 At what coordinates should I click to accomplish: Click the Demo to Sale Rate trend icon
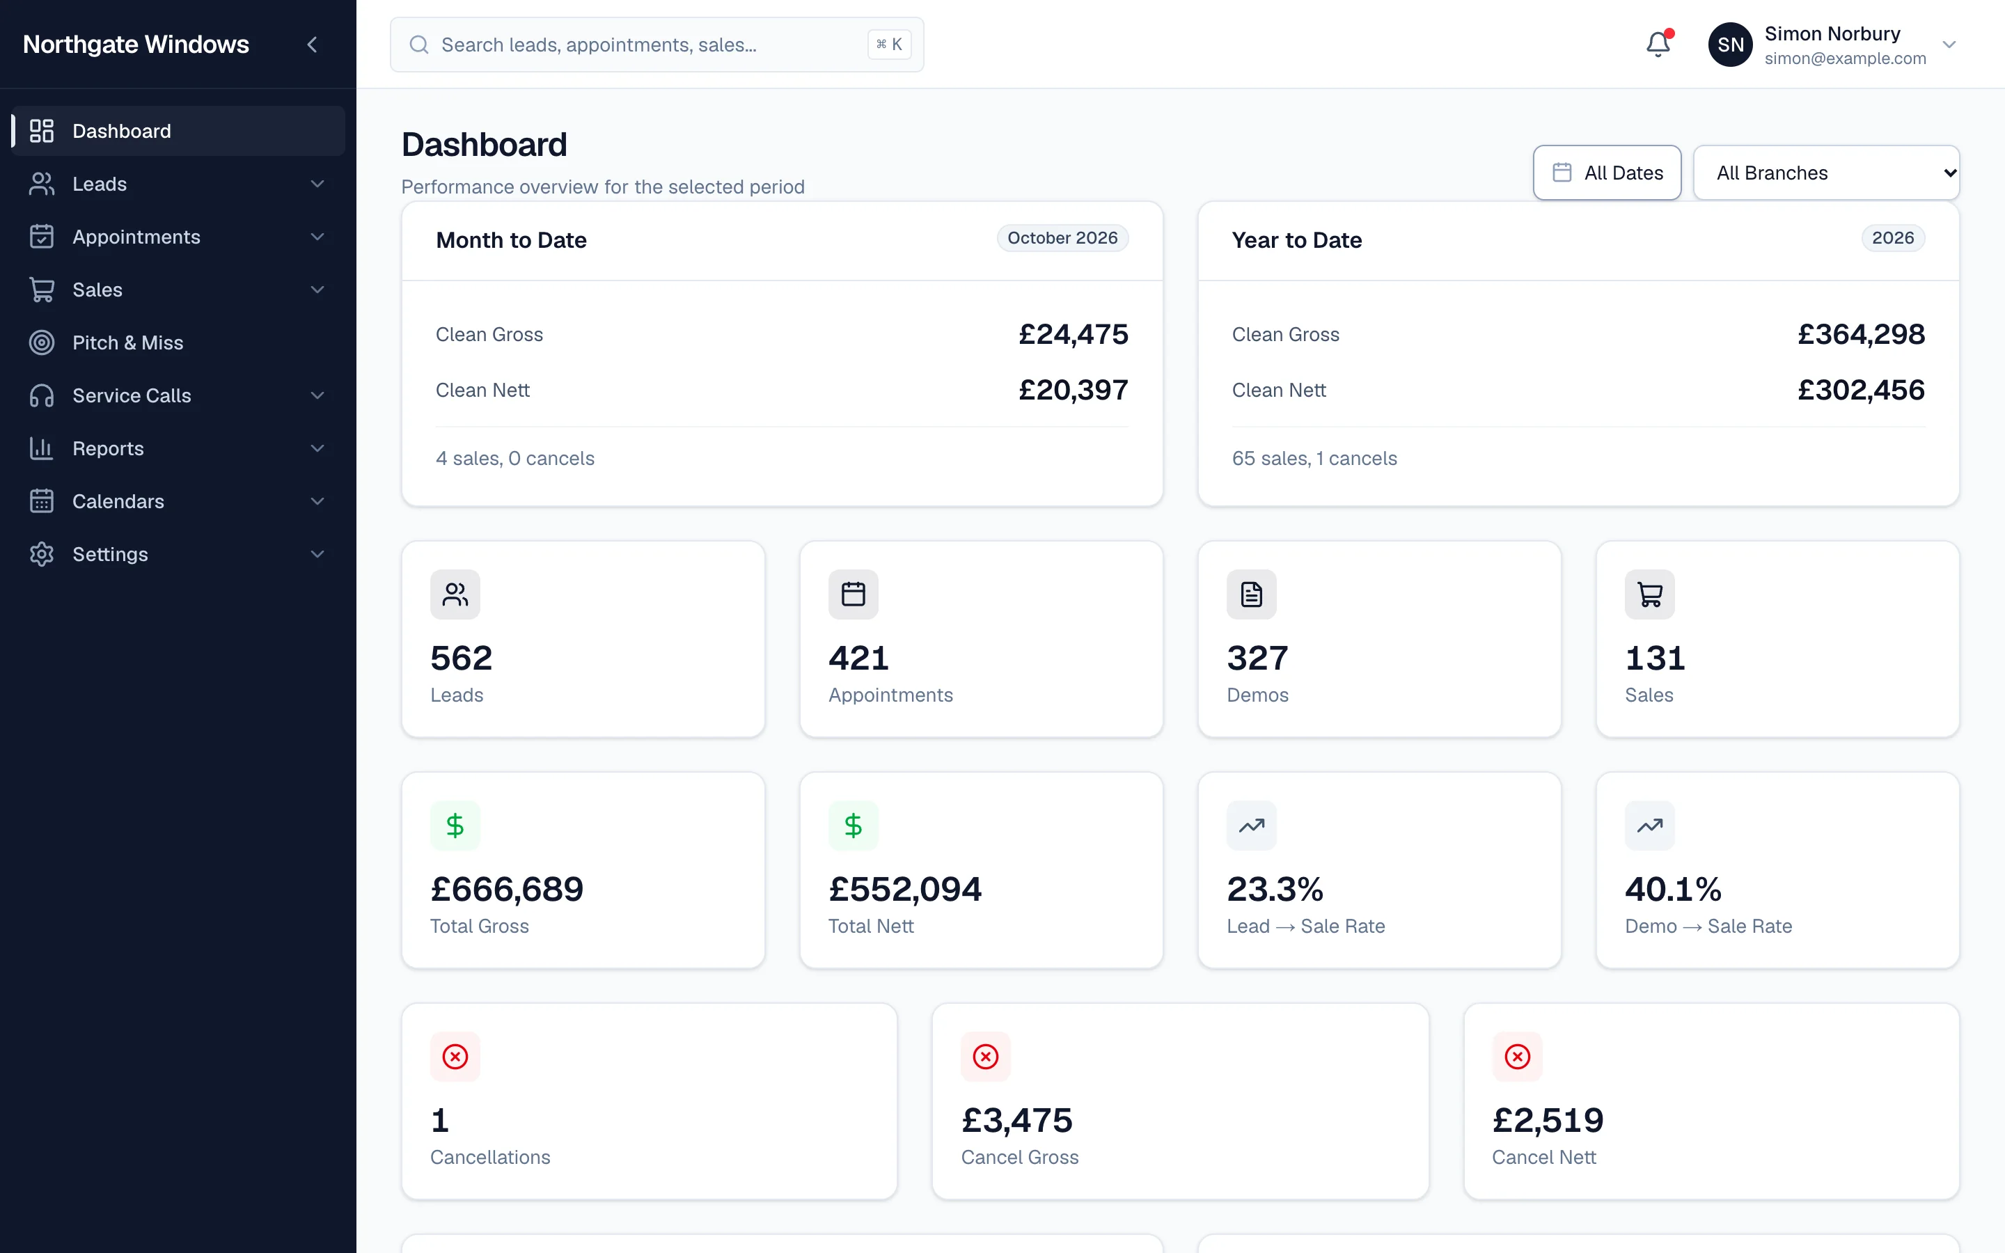(x=1649, y=826)
